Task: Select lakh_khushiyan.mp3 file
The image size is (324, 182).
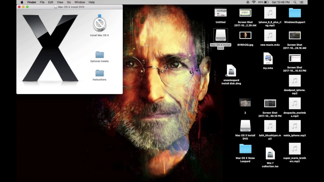Action: click(270, 126)
